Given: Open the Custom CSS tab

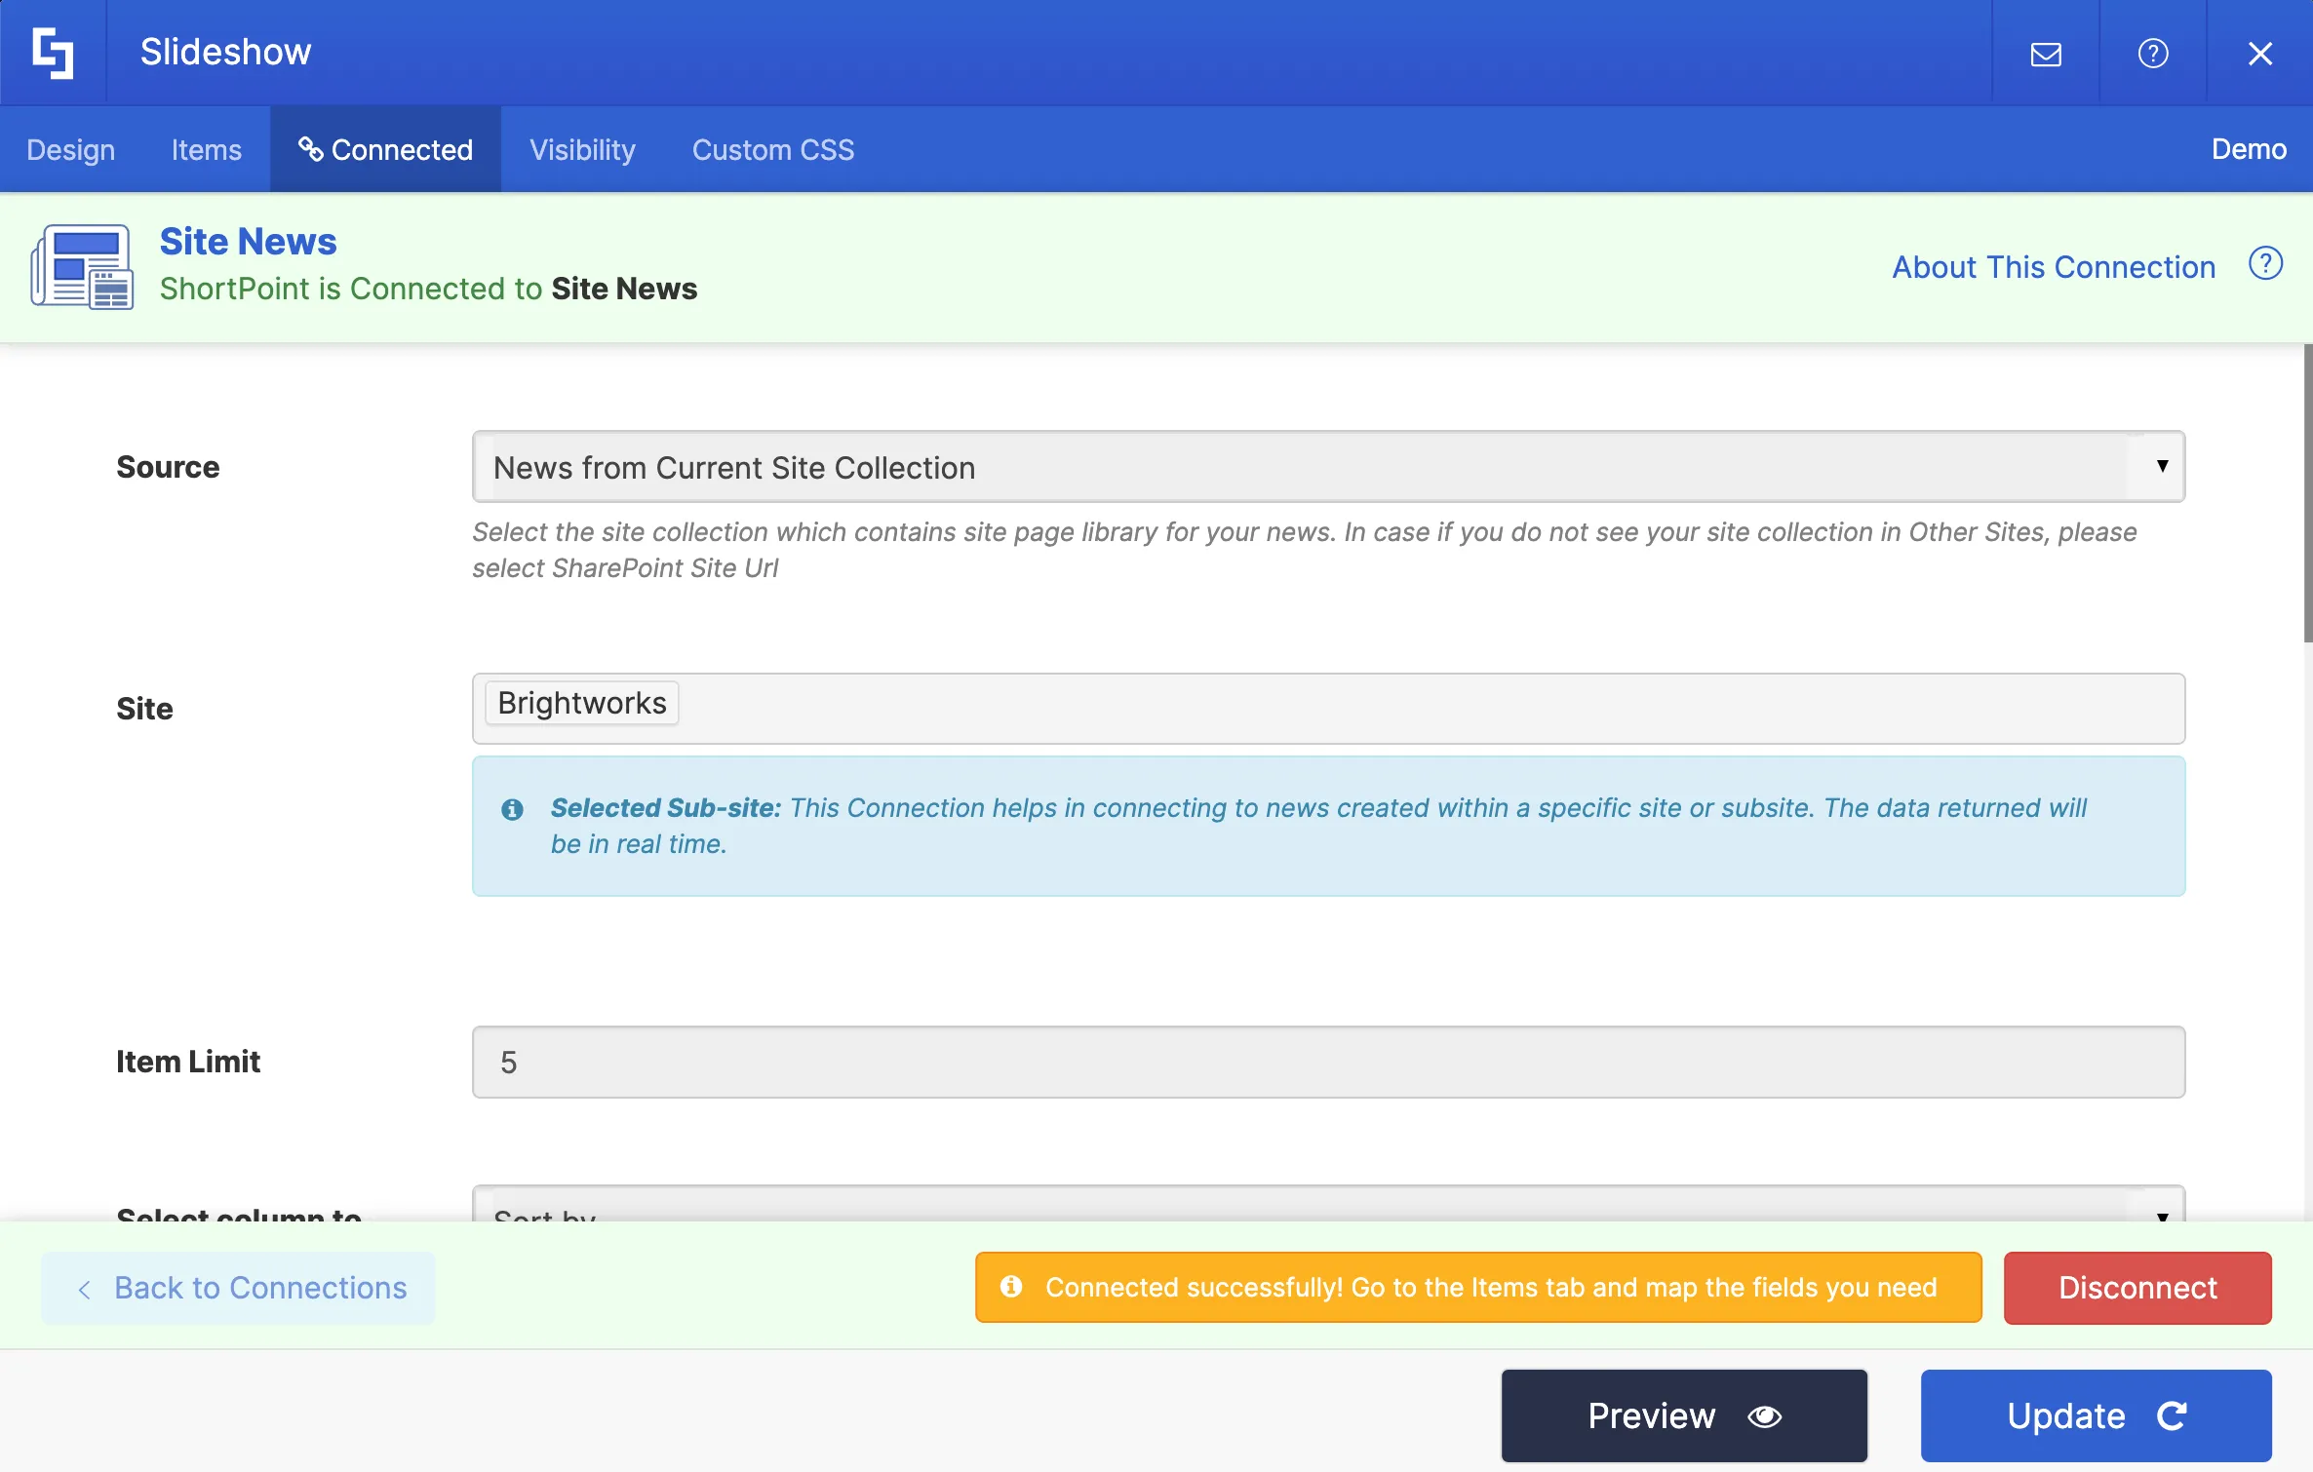Looking at the screenshot, I should point(773,149).
